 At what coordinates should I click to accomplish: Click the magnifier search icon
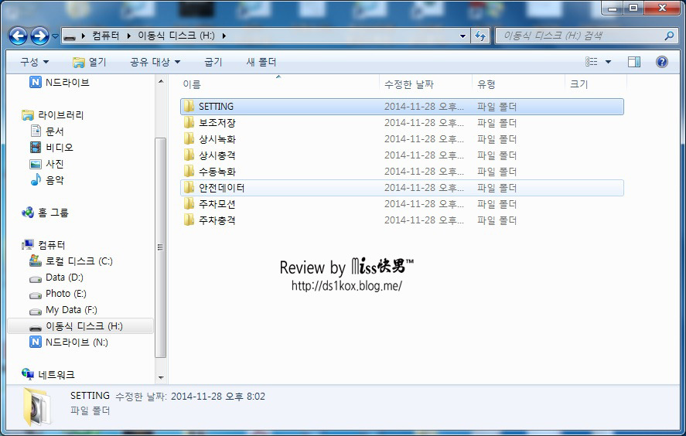[x=669, y=36]
